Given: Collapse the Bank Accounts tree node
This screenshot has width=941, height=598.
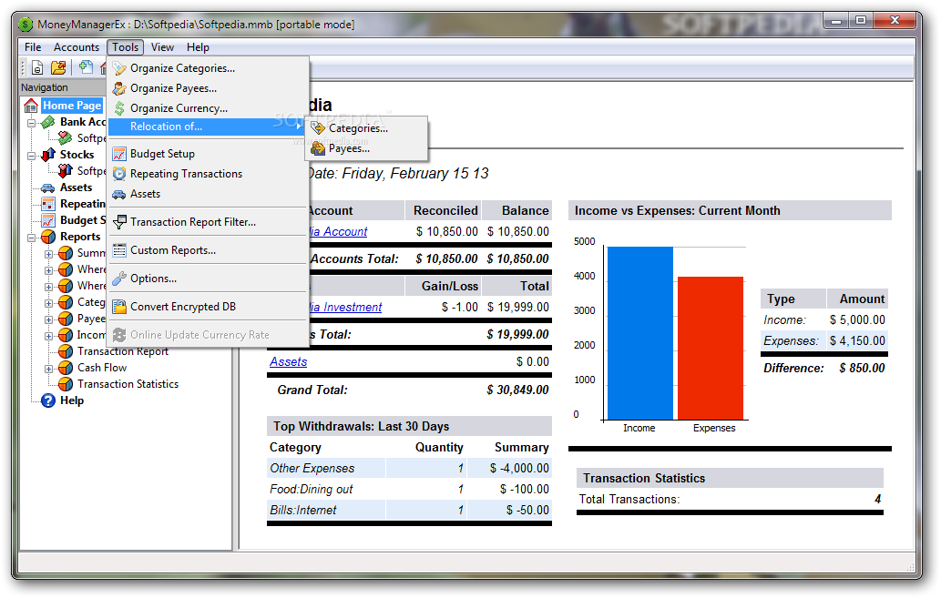Looking at the screenshot, I should [31, 123].
